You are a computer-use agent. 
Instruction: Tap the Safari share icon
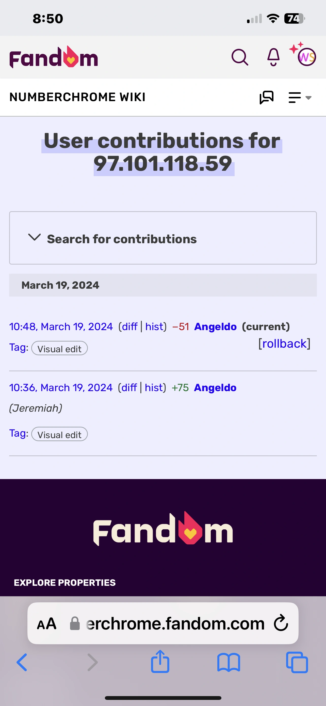tap(160, 662)
